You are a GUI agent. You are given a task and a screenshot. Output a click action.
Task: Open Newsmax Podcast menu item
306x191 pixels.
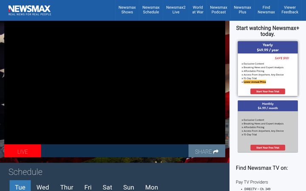218,10
